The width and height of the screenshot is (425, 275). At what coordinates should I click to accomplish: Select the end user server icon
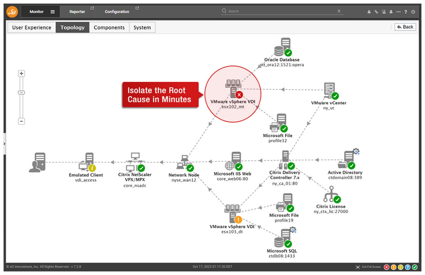click(37, 162)
